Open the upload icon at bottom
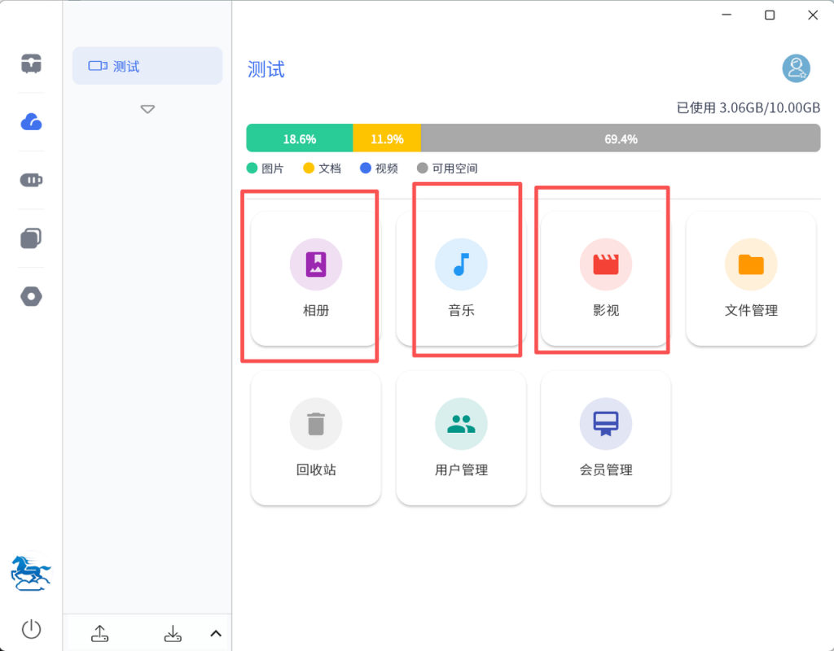 point(99,633)
